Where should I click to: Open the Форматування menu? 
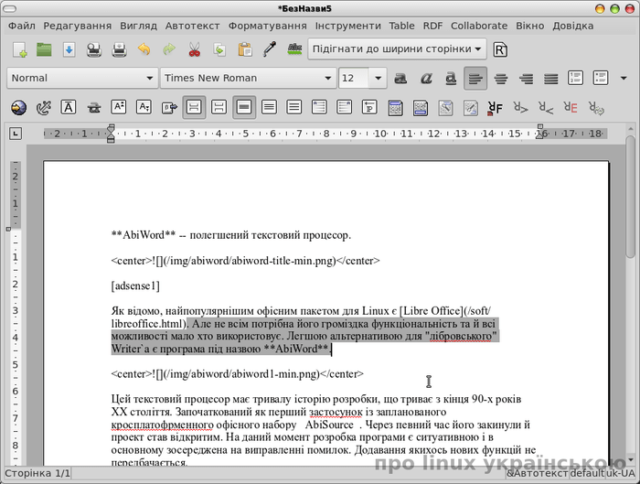[x=267, y=26]
